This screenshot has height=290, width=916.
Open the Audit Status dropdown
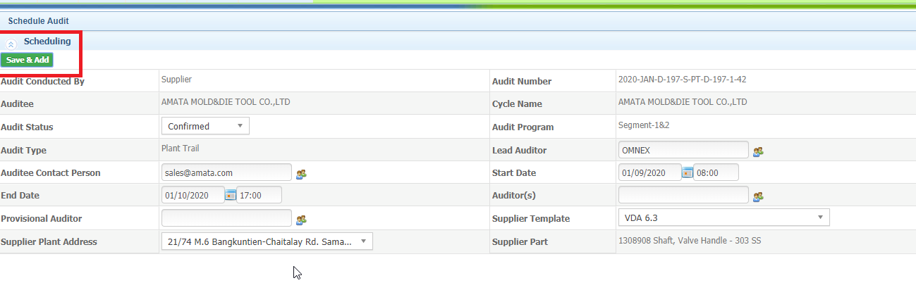[205, 126]
